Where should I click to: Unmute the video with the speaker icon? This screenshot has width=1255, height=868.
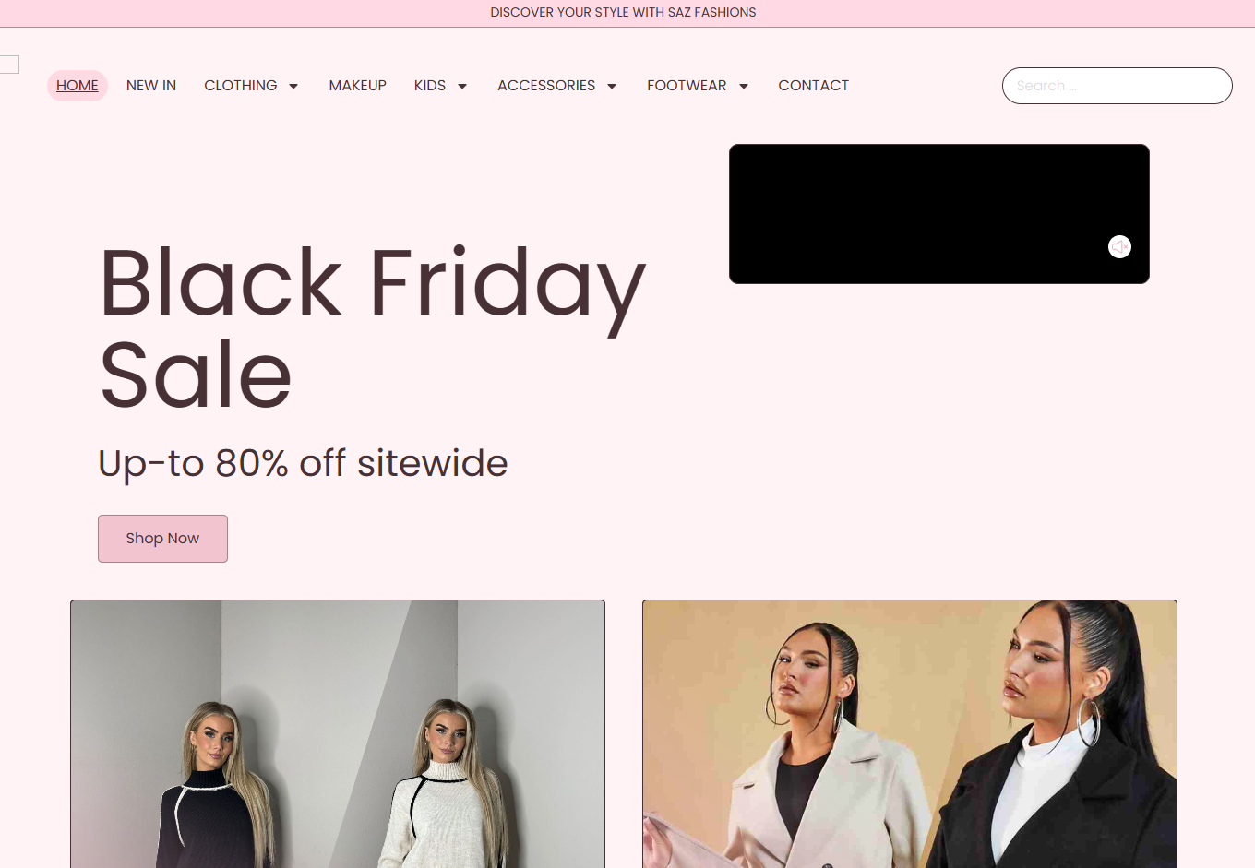pyautogui.click(x=1119, y=246)
